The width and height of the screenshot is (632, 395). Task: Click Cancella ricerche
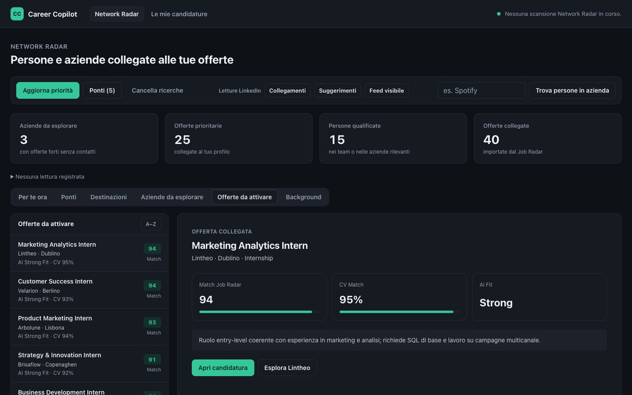click(158, 90)
